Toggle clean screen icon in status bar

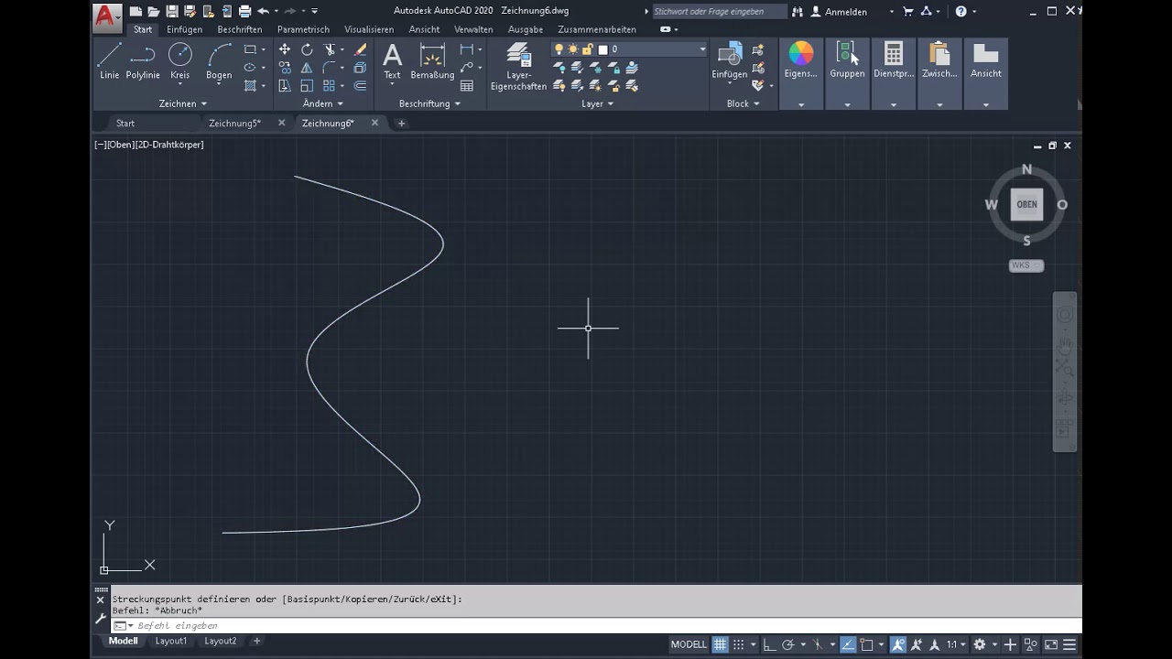[1051, 644]
